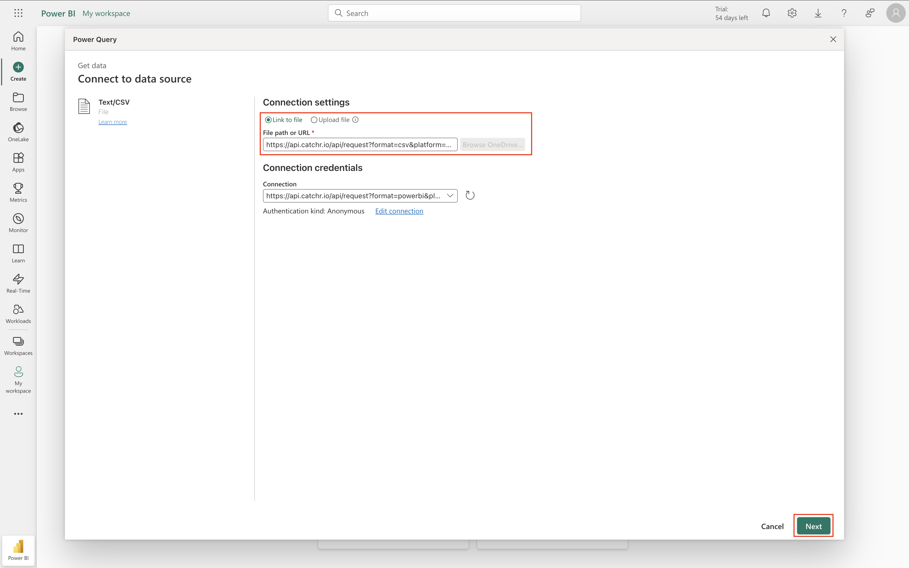Open the Learn more link

pyautogui.click(x=113, y=122)
